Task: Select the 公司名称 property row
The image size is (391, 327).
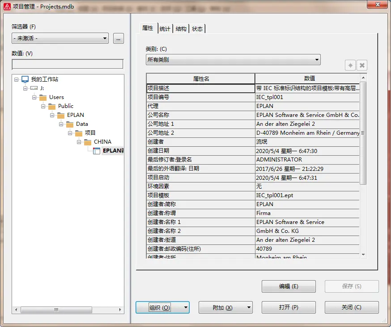Action: (x=253, y=115)
